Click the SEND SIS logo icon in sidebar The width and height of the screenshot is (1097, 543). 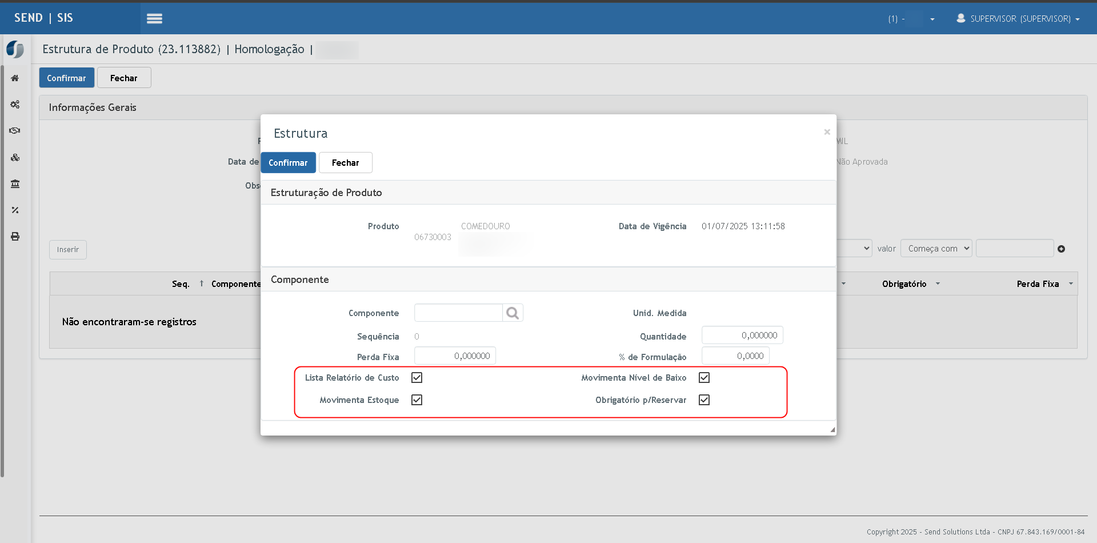pyautogui.click(x=15, y=49)
